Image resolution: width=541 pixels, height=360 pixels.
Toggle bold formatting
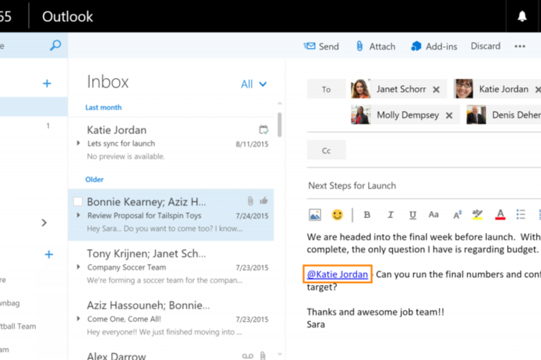[x=367, y=215]
